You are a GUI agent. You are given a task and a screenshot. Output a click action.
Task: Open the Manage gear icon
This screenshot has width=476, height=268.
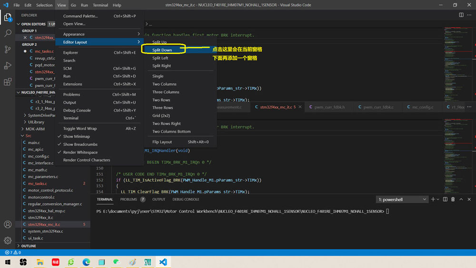point(8,240)
